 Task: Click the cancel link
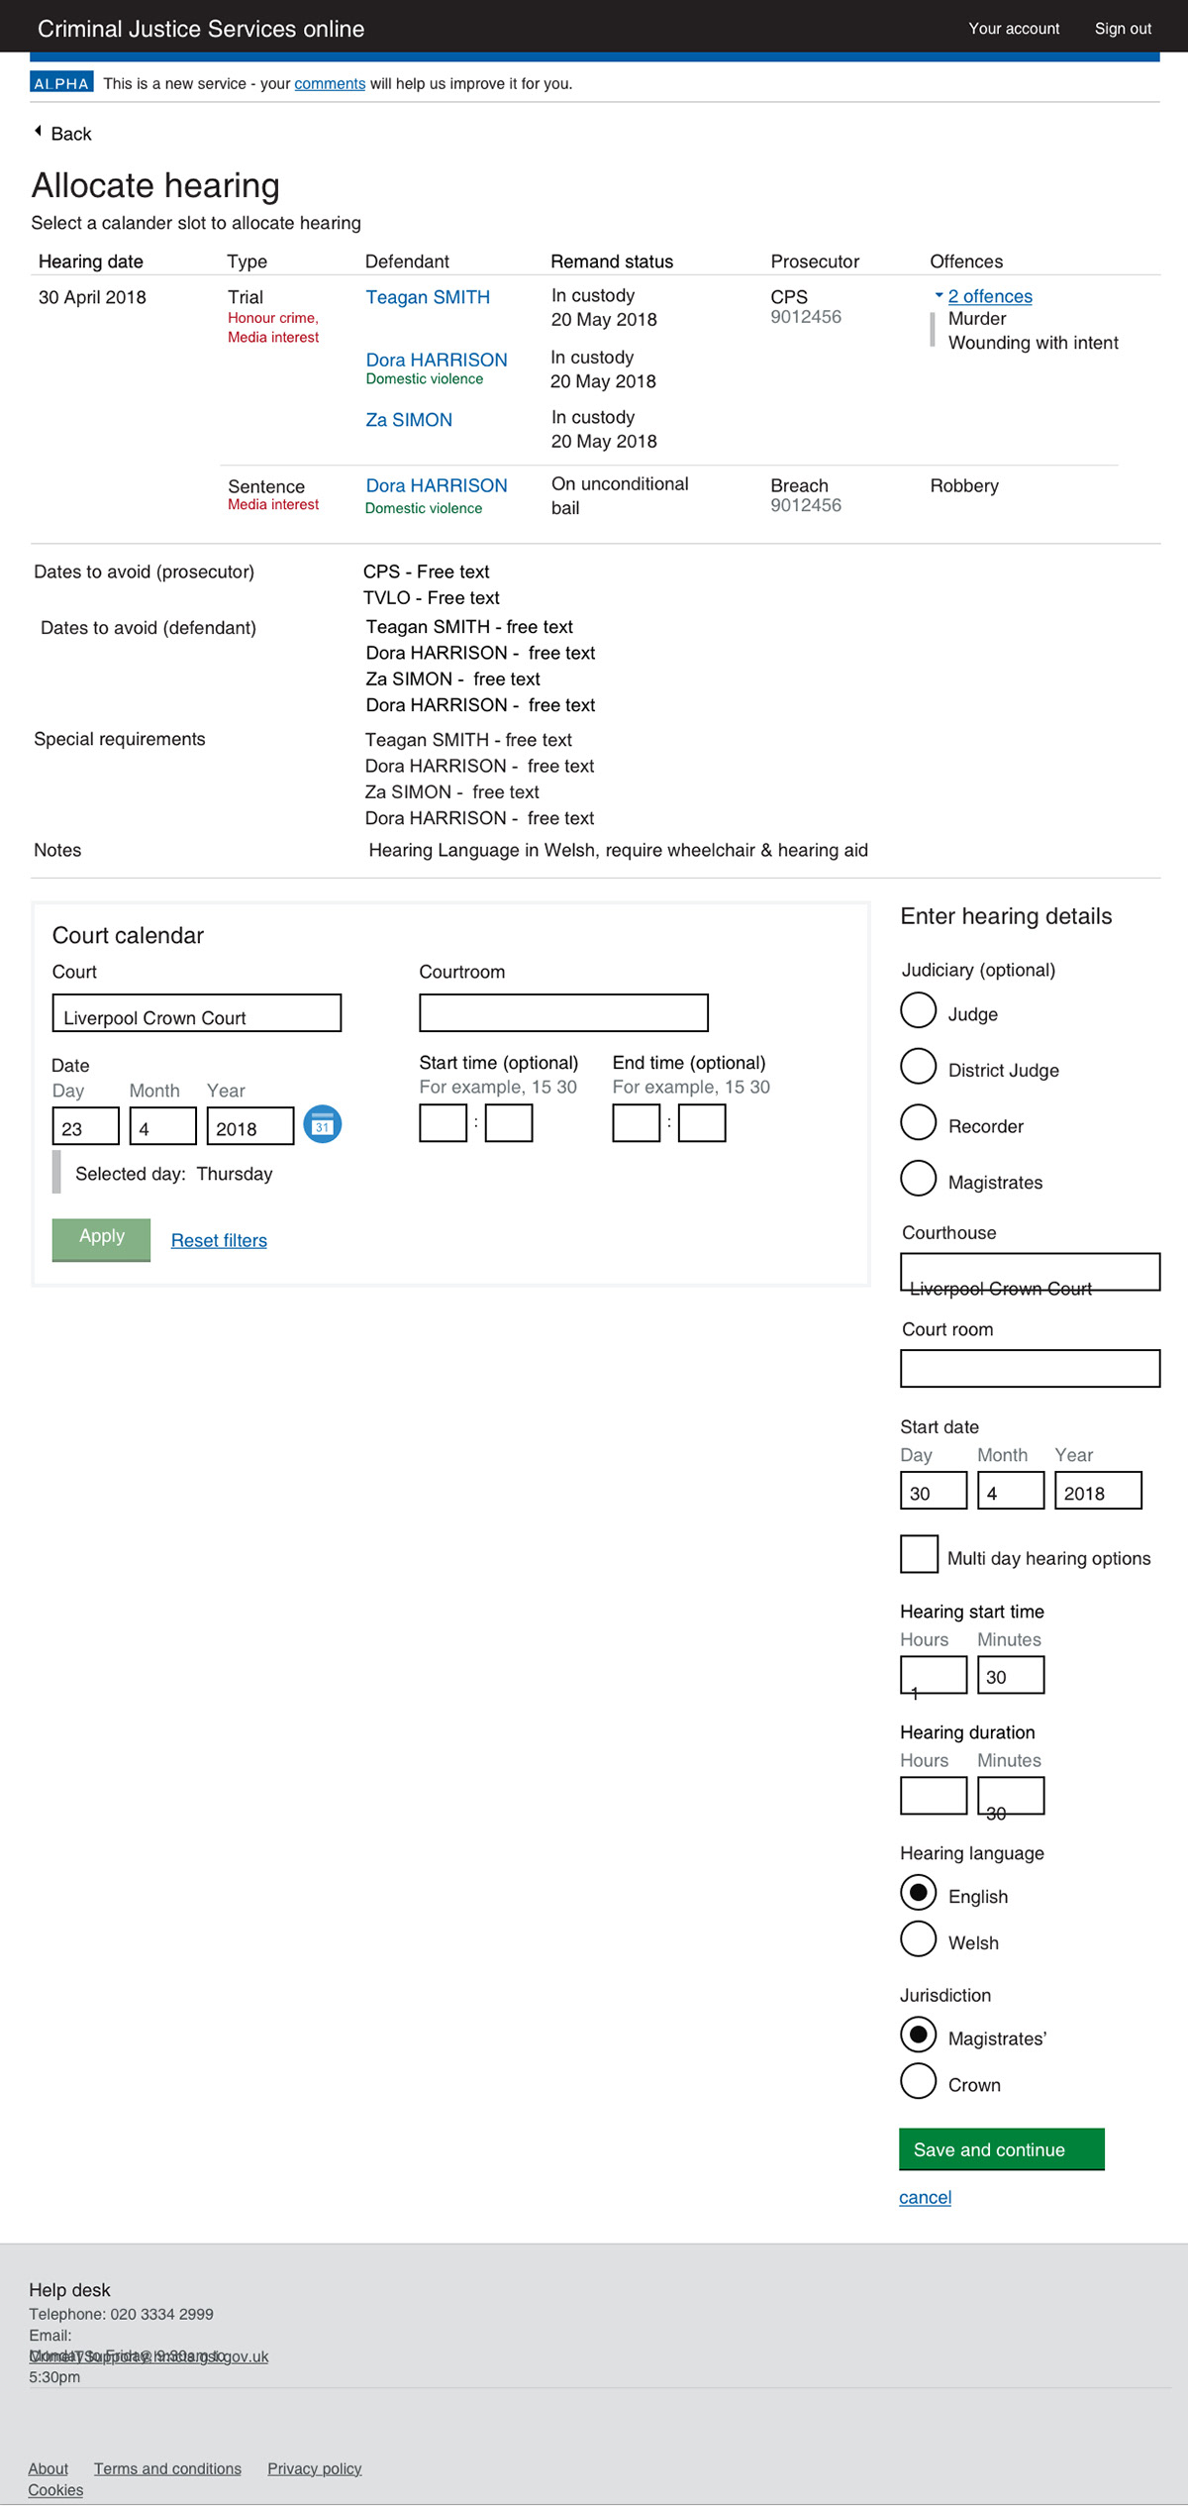[925, 2197]
